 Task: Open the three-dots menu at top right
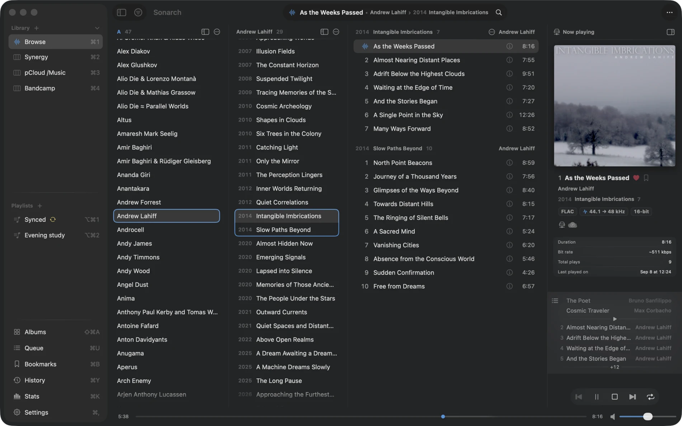coord(669,12)
